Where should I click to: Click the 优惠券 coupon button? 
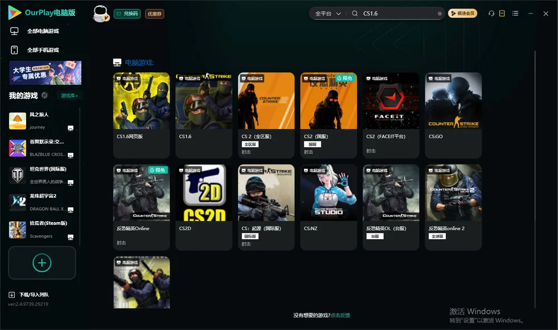coord(155,14)
